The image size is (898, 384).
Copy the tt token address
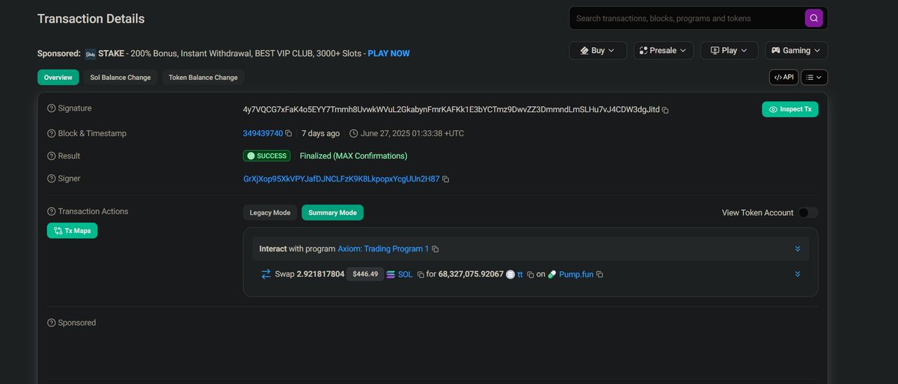530,275
